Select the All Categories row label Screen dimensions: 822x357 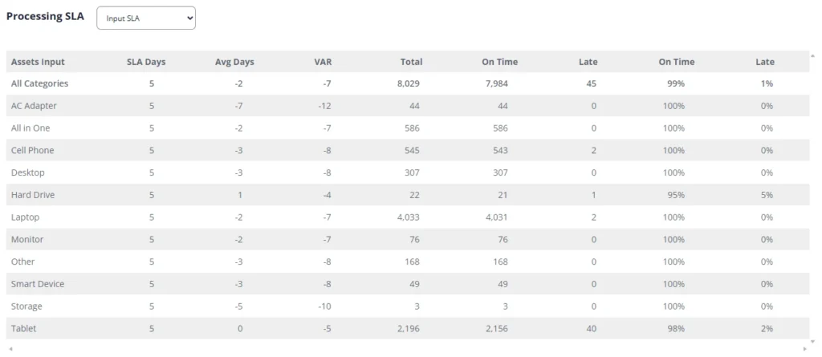click(39, 83)
